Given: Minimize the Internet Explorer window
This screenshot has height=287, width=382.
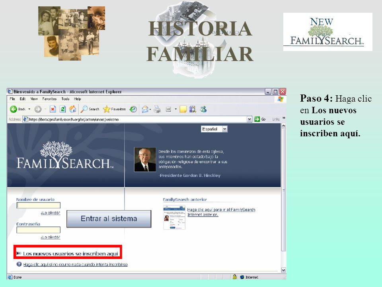Looking at the screenshot, I should (x=268, y=92).
